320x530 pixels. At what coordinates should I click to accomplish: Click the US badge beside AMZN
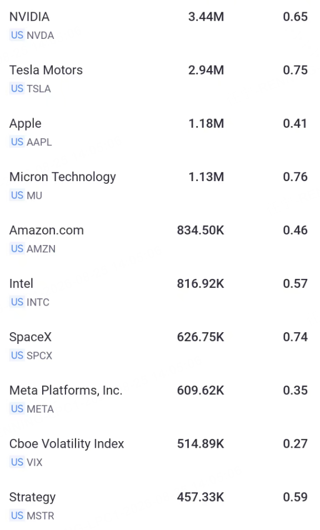17,249
